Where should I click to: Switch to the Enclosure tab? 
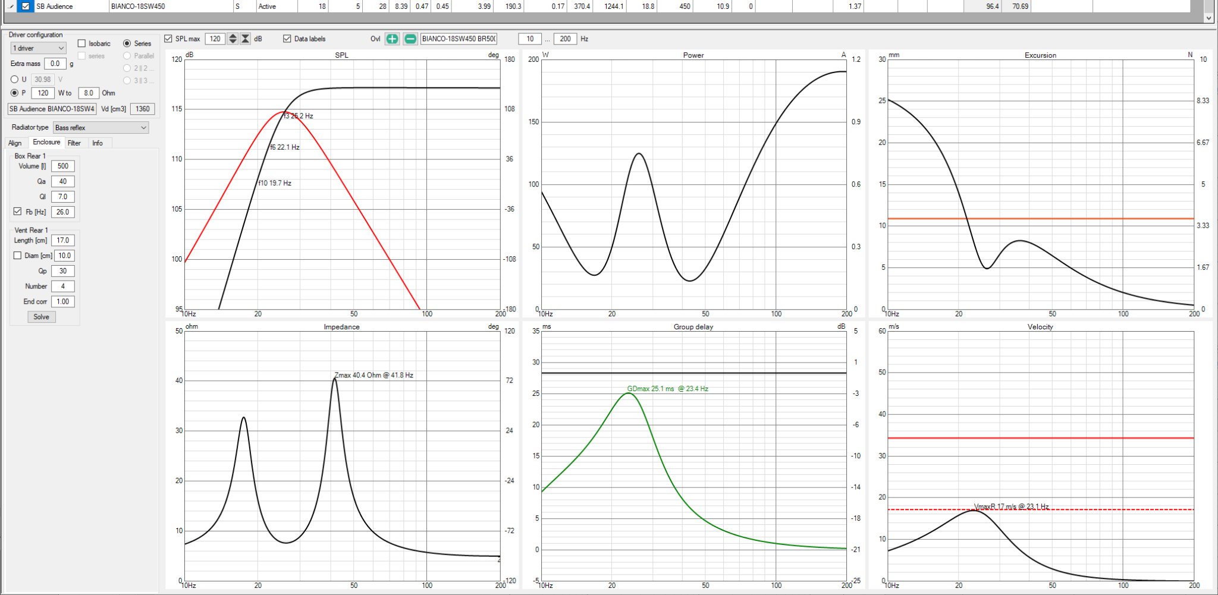point(46,142)
